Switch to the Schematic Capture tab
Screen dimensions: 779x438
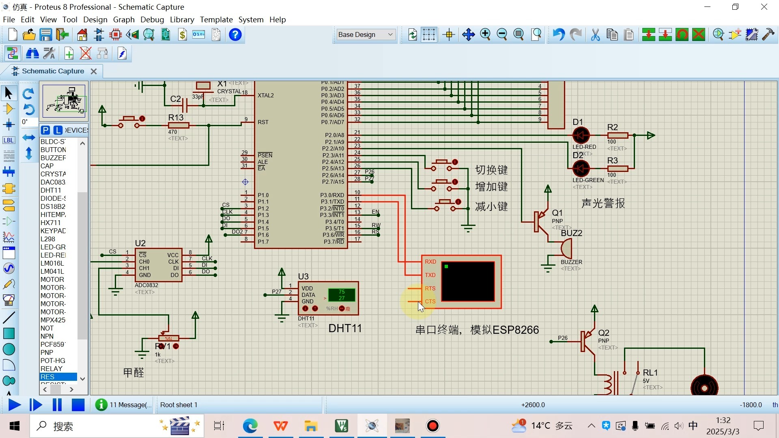[53, 71]
